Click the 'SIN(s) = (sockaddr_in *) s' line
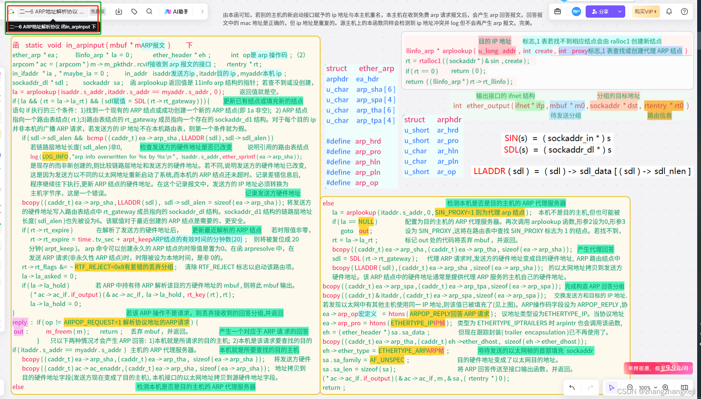 click(x=557, y=138)
